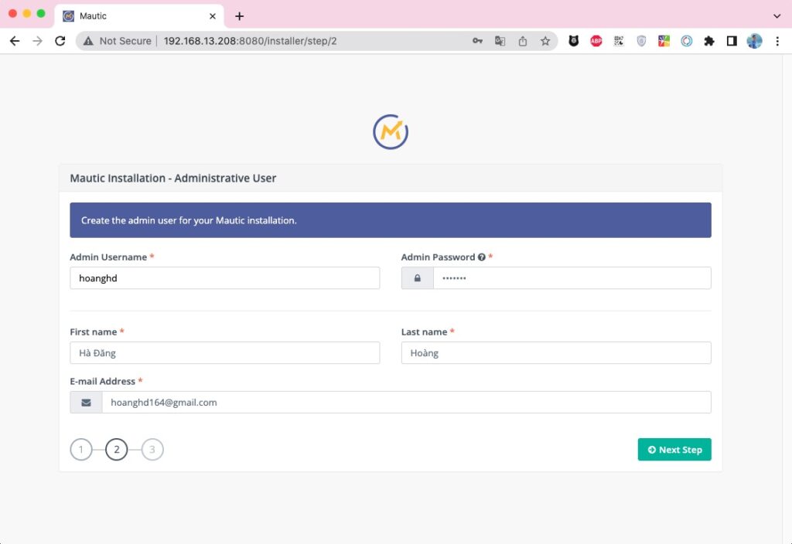Select installer step 2 circle
Image resolution: width=792 pixels, height=544 pixels.
coord(117,449)
